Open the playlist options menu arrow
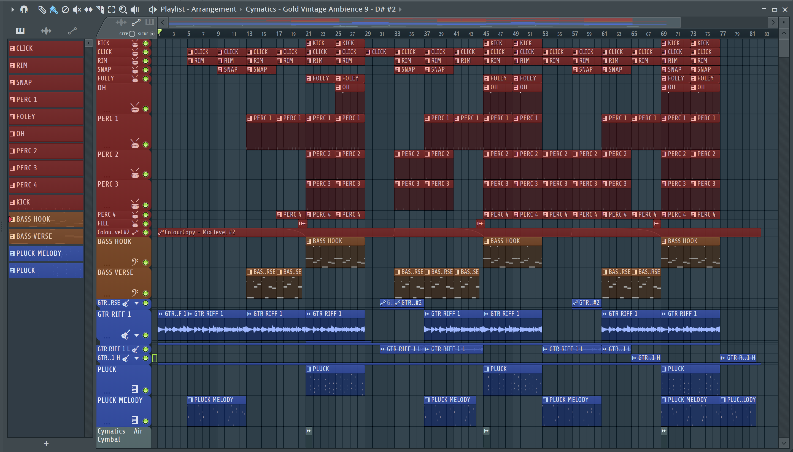This screenshot has height=452, width=793. pos(12,10)
